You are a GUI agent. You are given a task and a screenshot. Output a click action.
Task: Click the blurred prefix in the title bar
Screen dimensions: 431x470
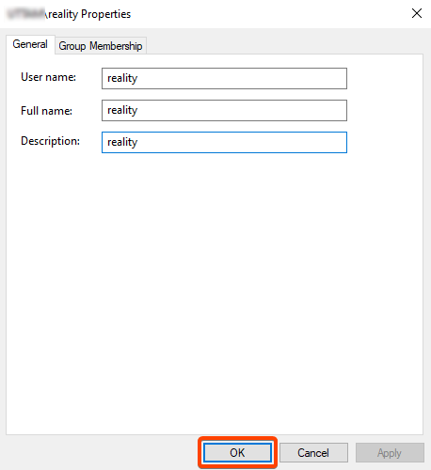(26, 14)
